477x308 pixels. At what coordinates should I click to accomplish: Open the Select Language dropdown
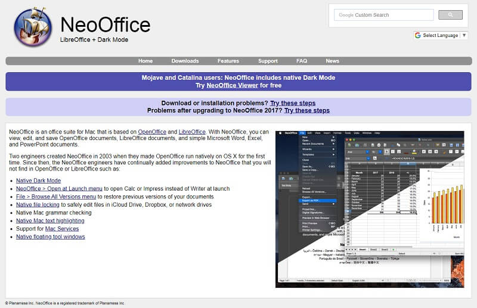[x=440, y=35]
